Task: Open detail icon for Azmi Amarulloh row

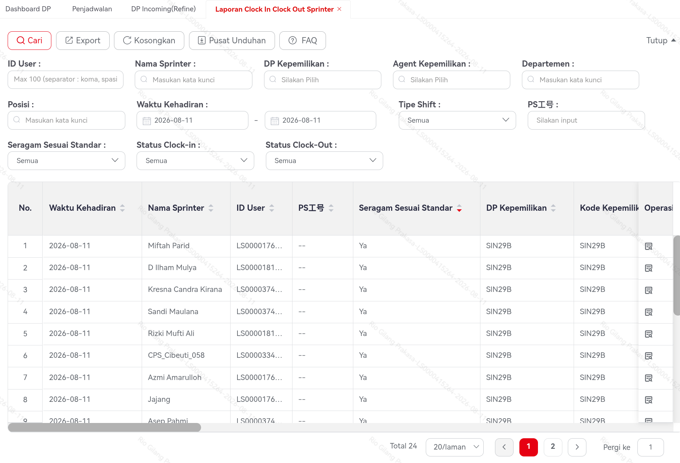Action: tap(648, 378)
